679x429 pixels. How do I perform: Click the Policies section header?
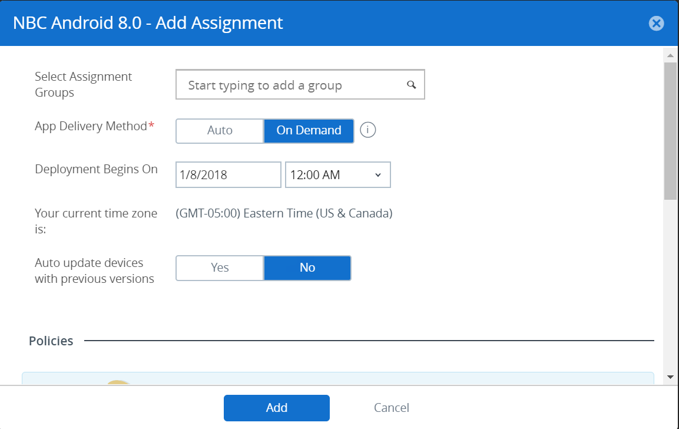coord(51,341)
